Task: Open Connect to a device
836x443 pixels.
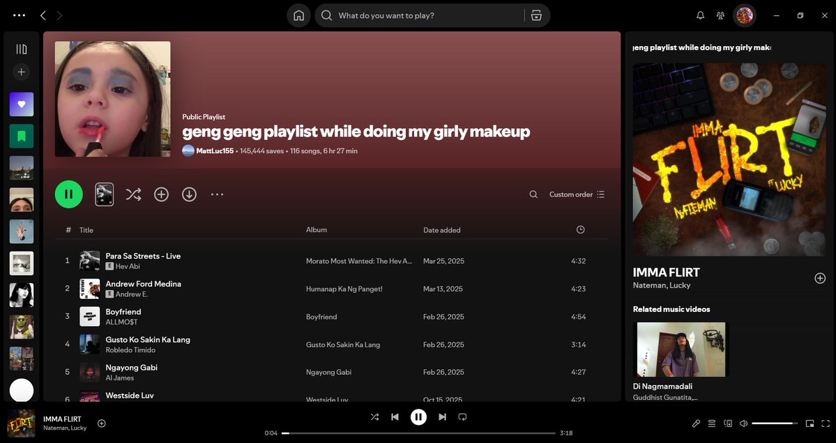Action: (728, 423)
